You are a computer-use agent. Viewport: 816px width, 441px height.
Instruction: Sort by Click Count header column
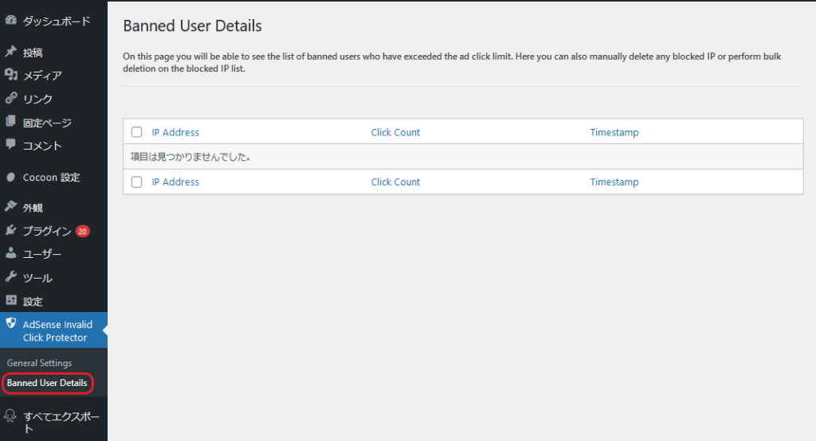pos(395,132)
